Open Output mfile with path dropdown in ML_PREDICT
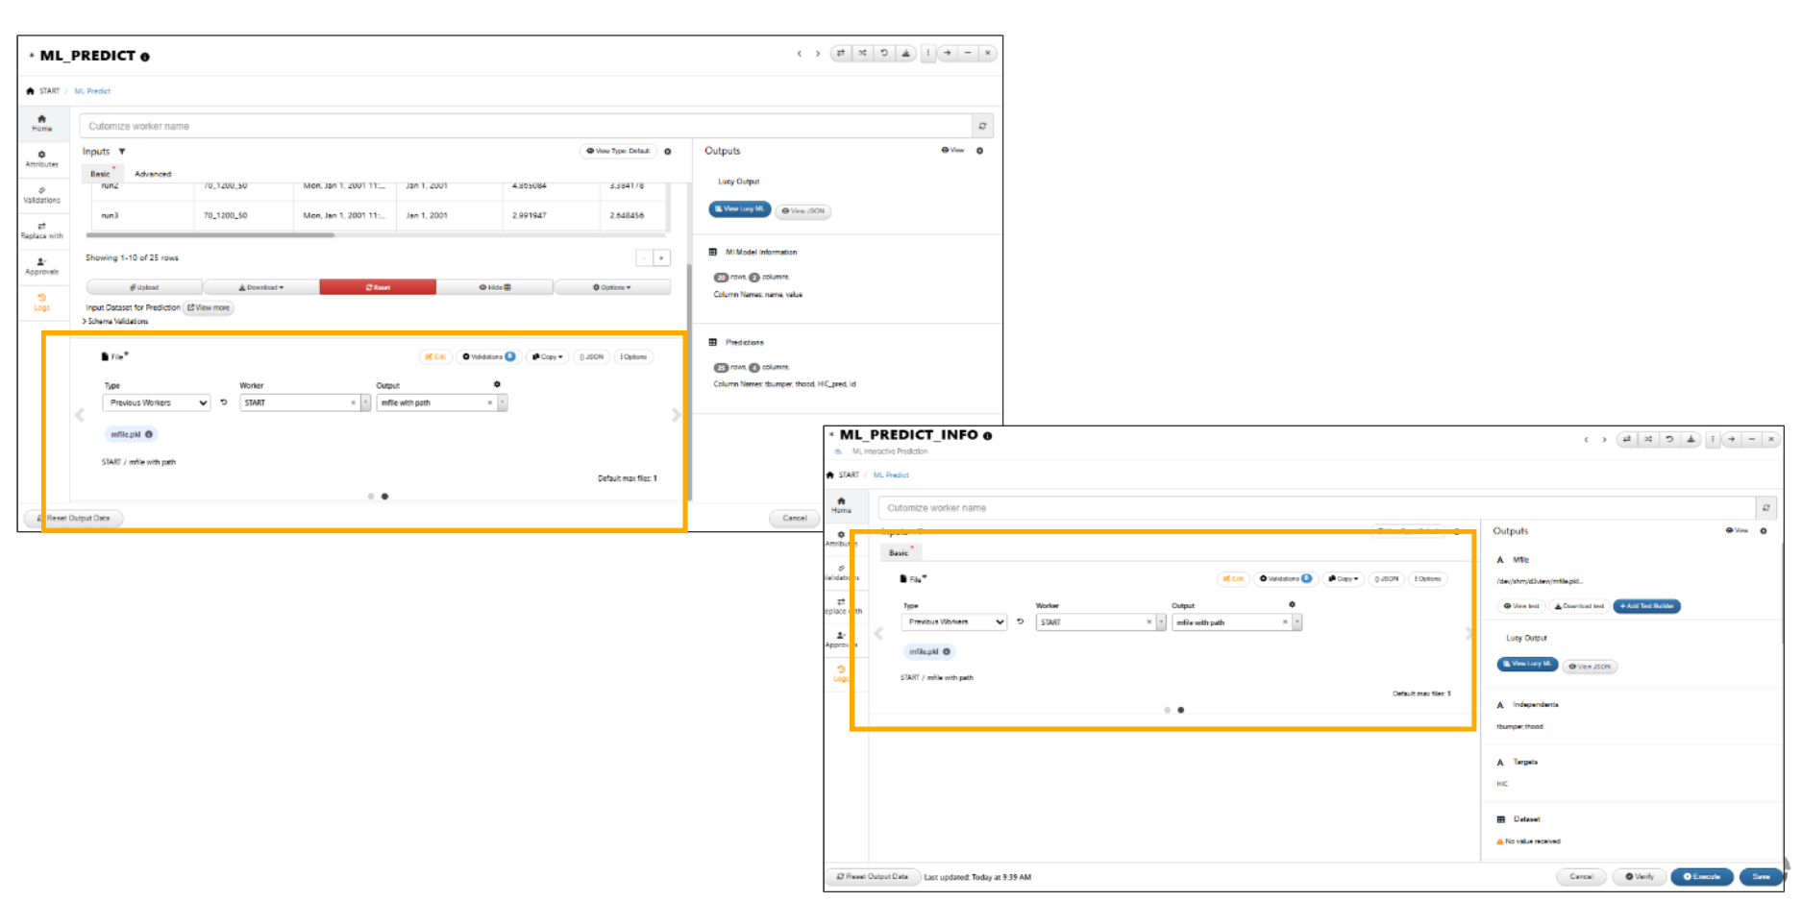1802x901 pixels. pos(503,402)
